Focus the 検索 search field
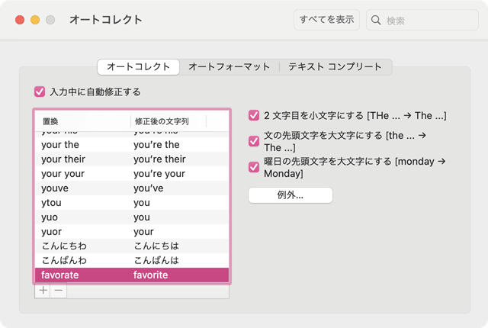This screenshot has height=328, width=488. pos(427,21)
